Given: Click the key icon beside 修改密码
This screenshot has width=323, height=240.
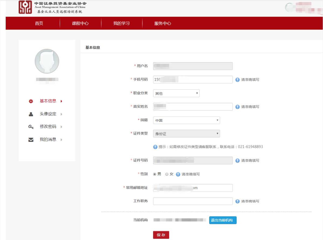Looking at the screenshot, I should pos(31,127).
